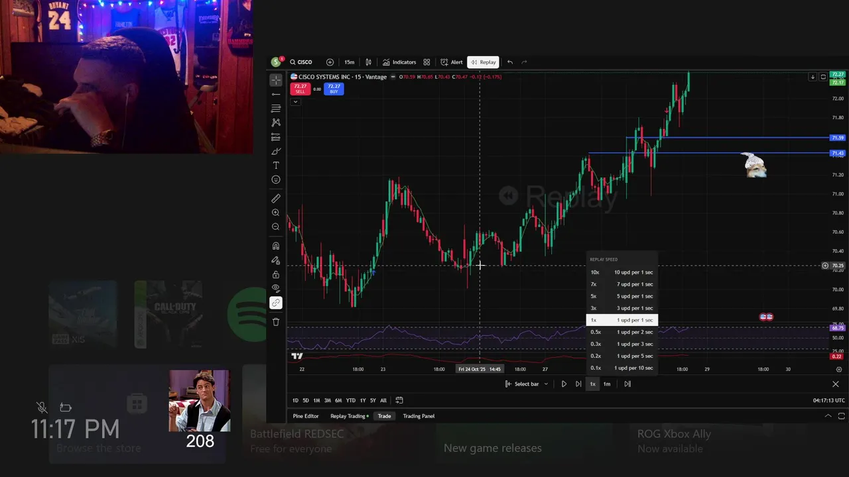Collapse the bottom panel chevron
Image resolution: width=849 pixels, height=477 pixels.
(828, 416)
